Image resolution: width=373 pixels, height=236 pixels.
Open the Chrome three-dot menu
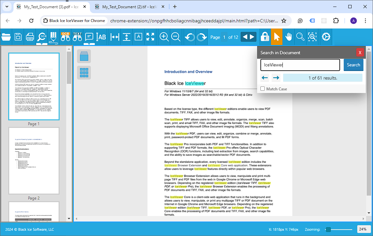[365, 21]
